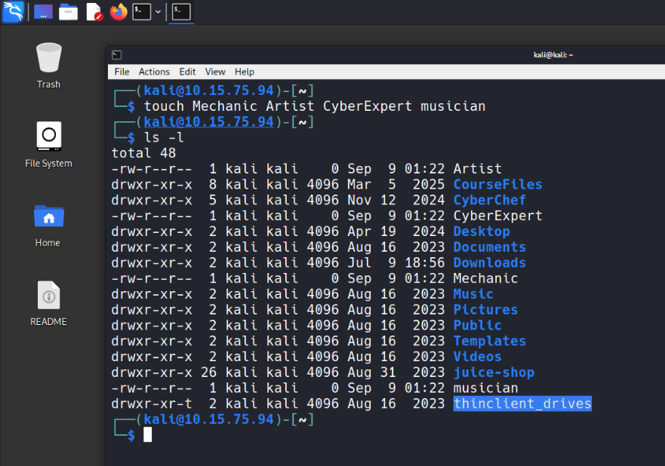Click the terminal cursor at the prompt
The width and height of the screenshot is (665, 466).
[x=148, y=435]
